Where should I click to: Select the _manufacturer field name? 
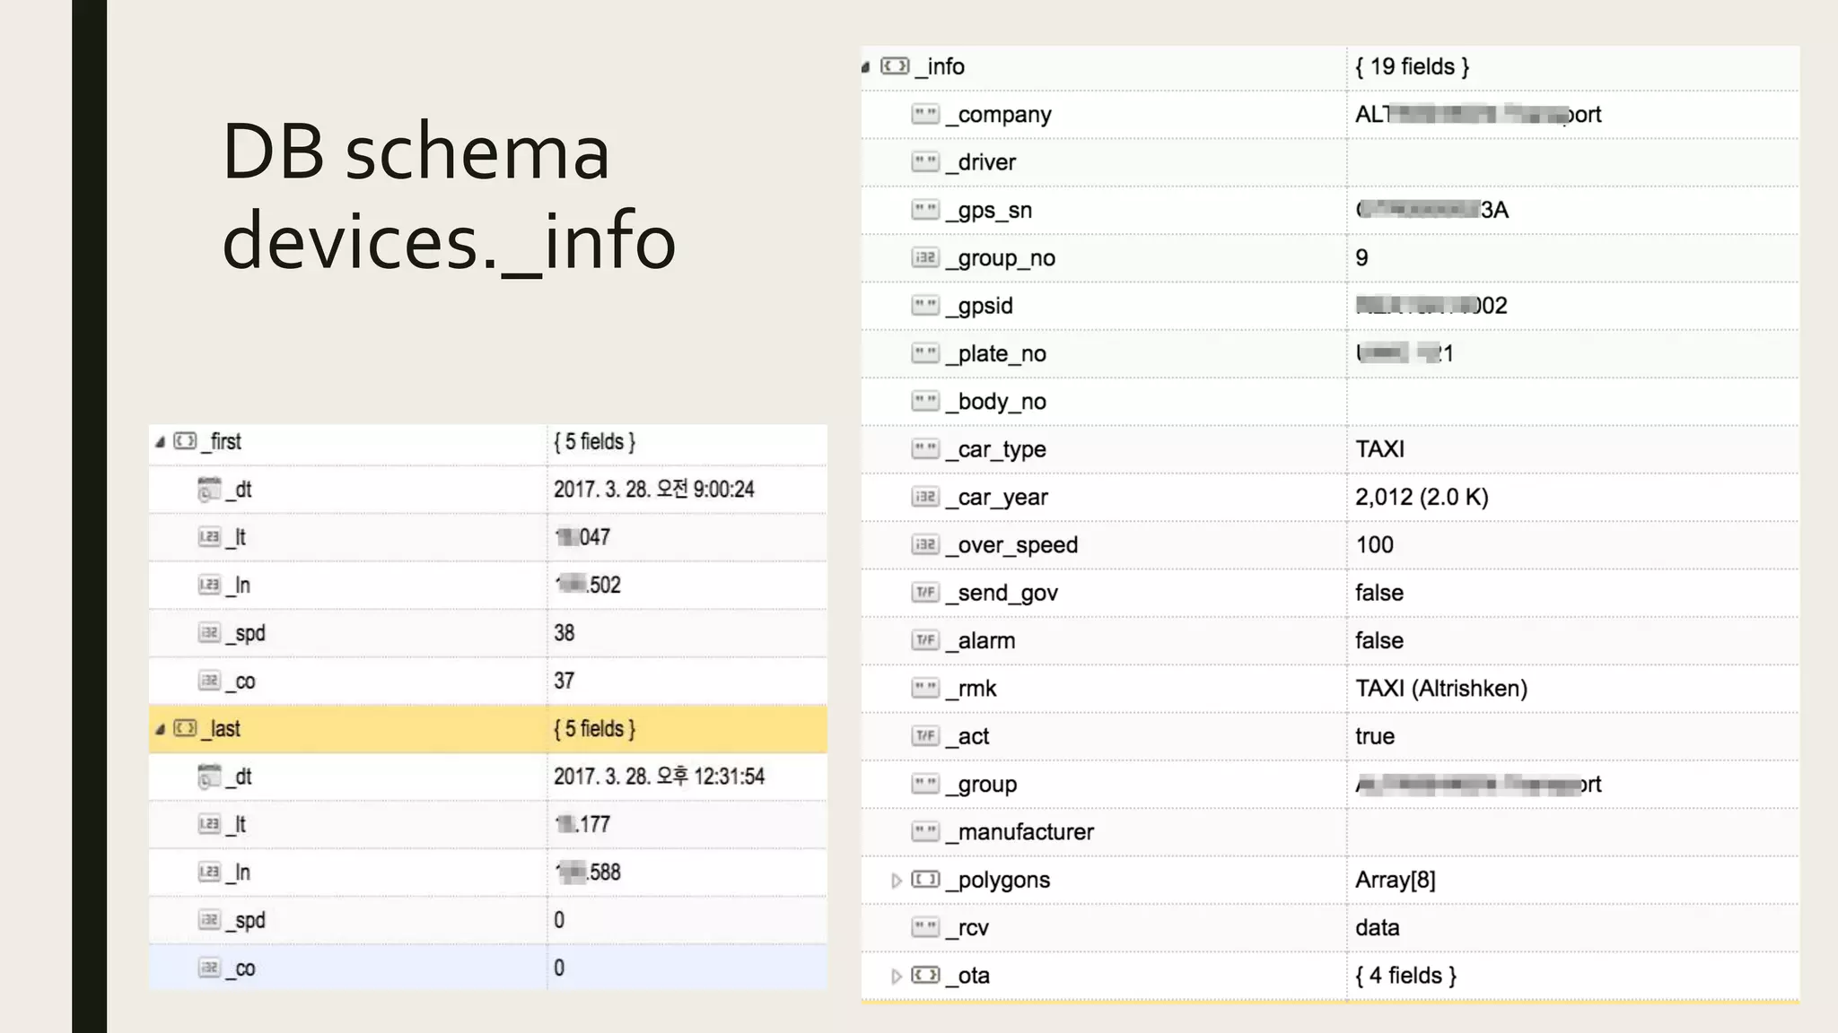(x=1020, y=832)
